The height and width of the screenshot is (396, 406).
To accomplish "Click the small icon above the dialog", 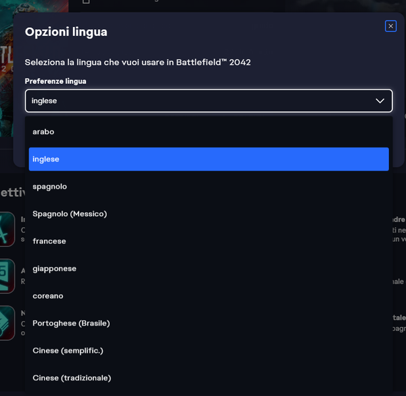I will click(x=86, y=2).
